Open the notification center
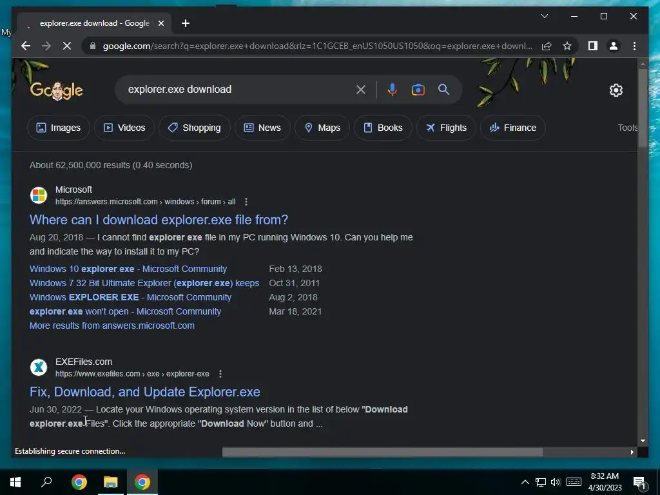 (x=639, y=483)
